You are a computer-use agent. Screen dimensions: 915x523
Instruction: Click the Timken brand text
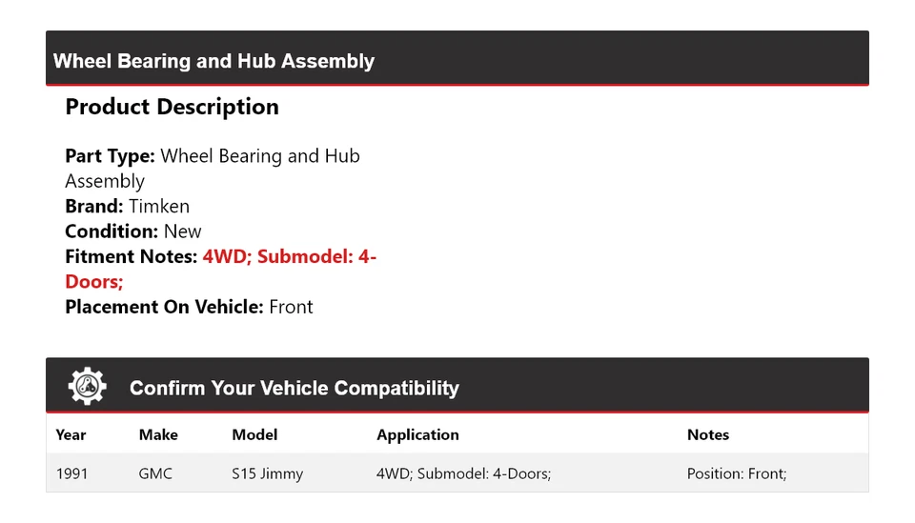159,207
